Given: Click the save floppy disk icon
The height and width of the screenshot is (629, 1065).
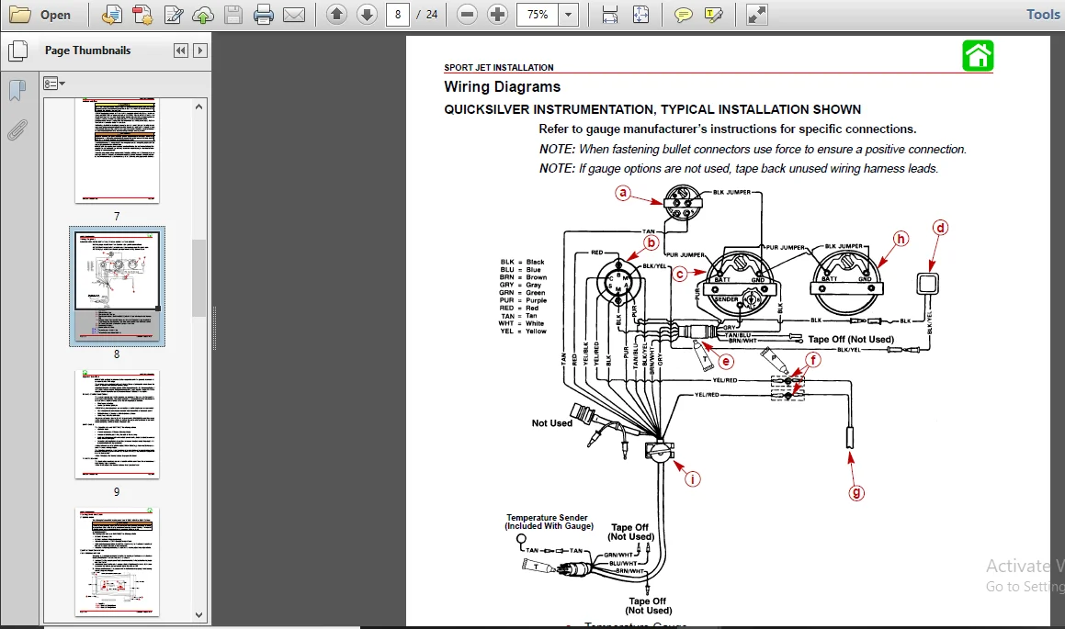Looking at the screenshot, I should tap(233, 15).
